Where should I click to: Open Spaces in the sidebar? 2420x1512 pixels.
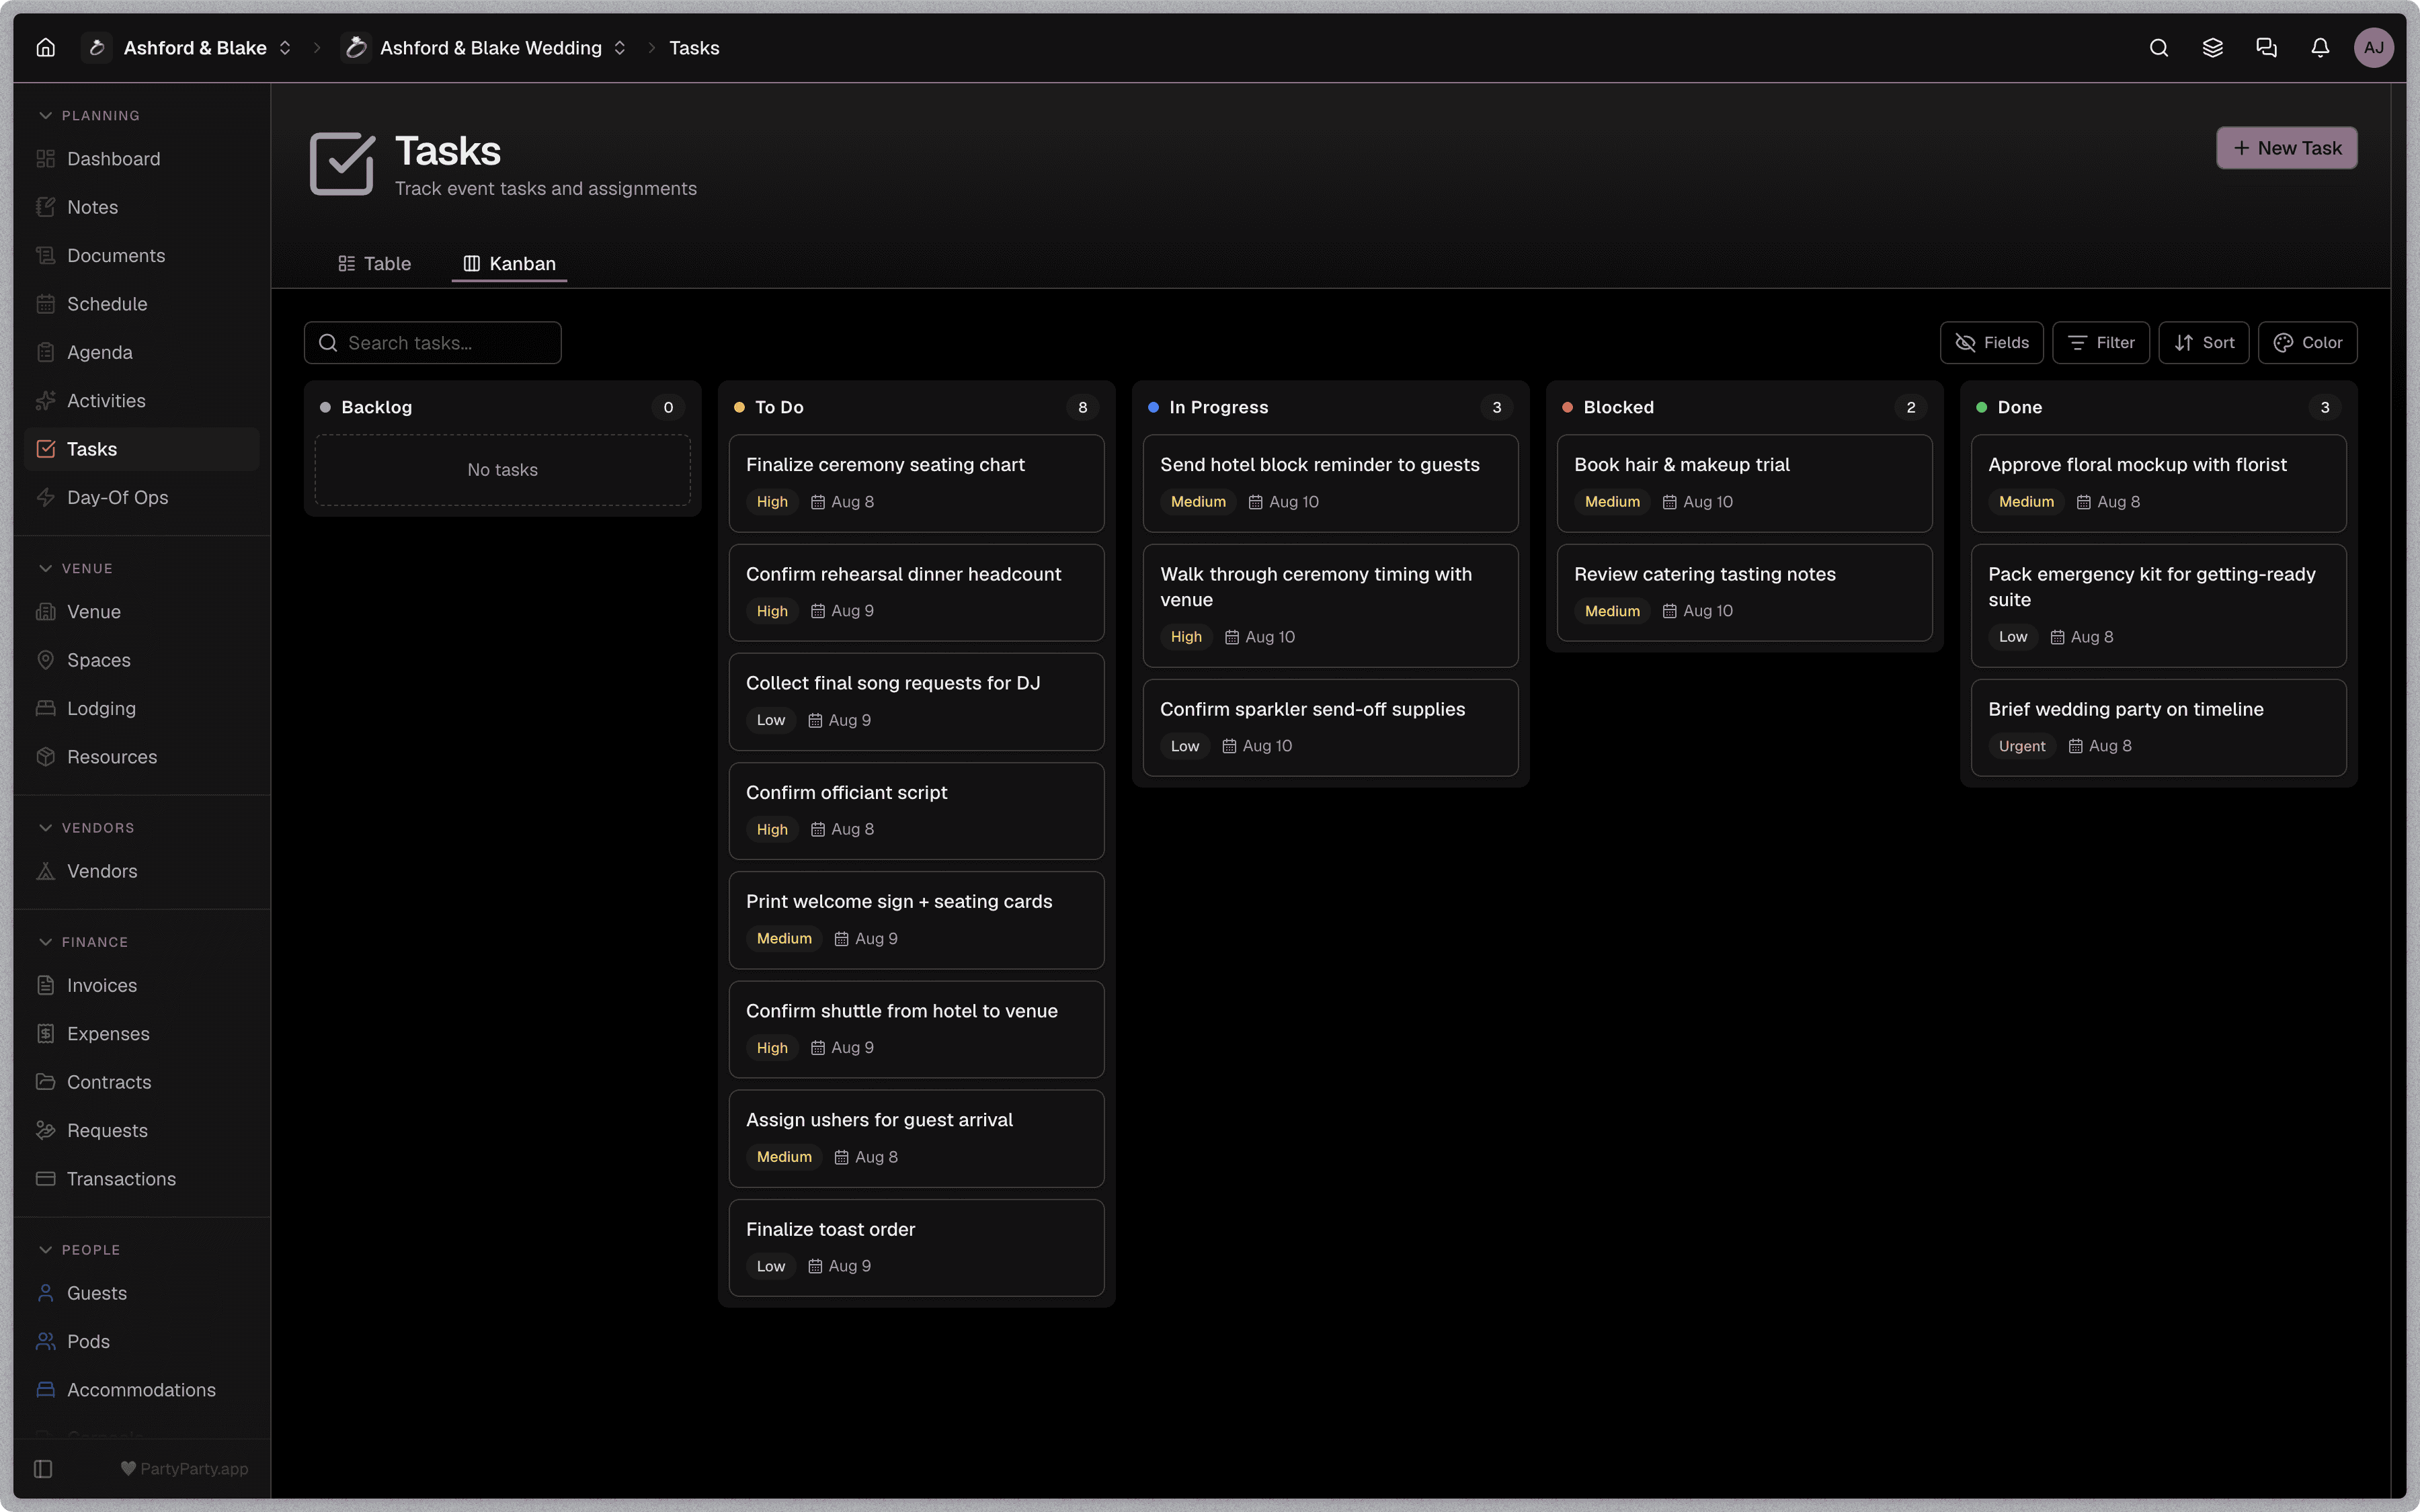pyautogui.click(x=141, y=660)
